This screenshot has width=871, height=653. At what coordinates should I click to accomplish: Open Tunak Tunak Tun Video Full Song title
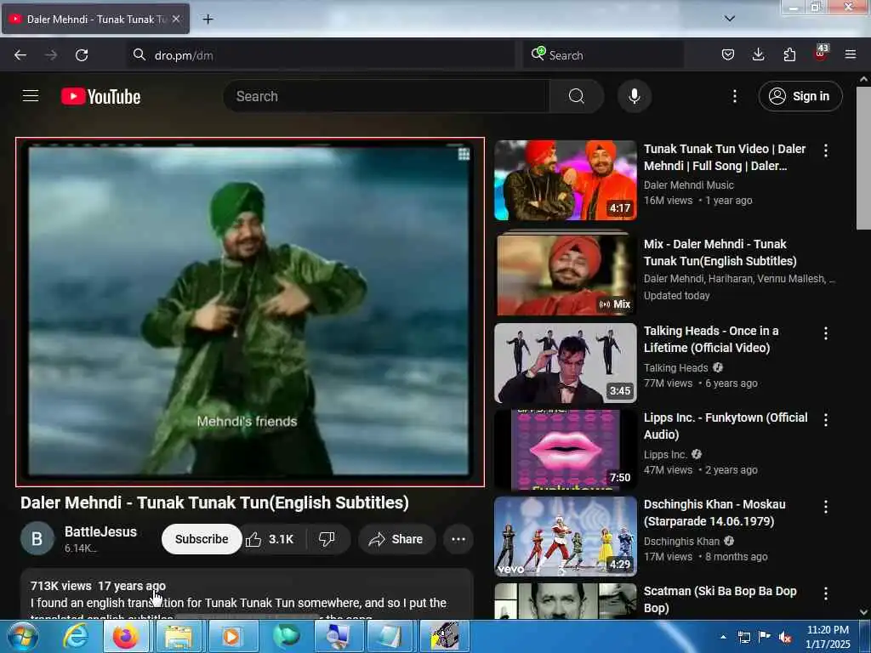(x=725, y=157)
